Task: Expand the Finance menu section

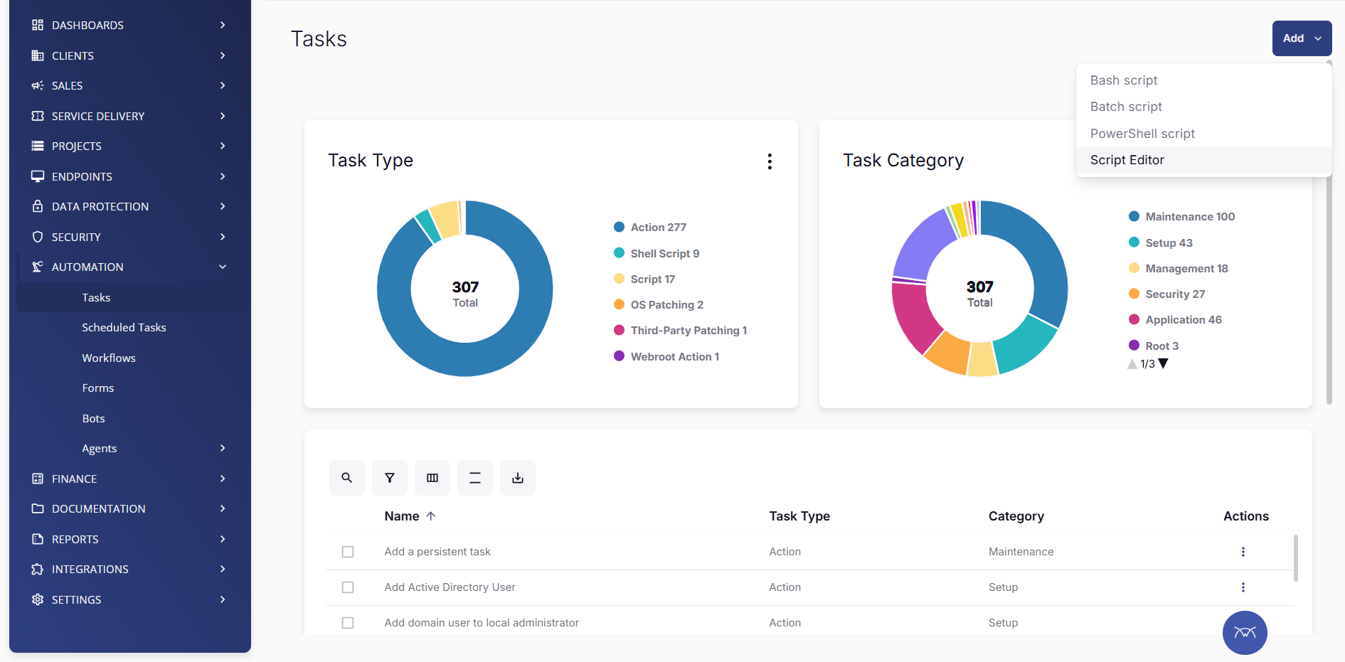Action: (223, 479)
